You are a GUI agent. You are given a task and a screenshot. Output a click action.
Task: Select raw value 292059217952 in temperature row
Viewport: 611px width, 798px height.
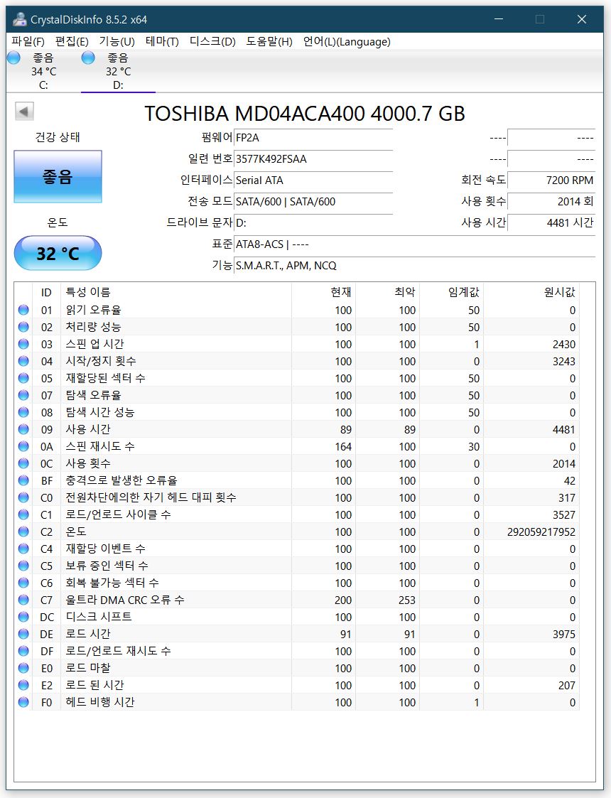(541, 532)
